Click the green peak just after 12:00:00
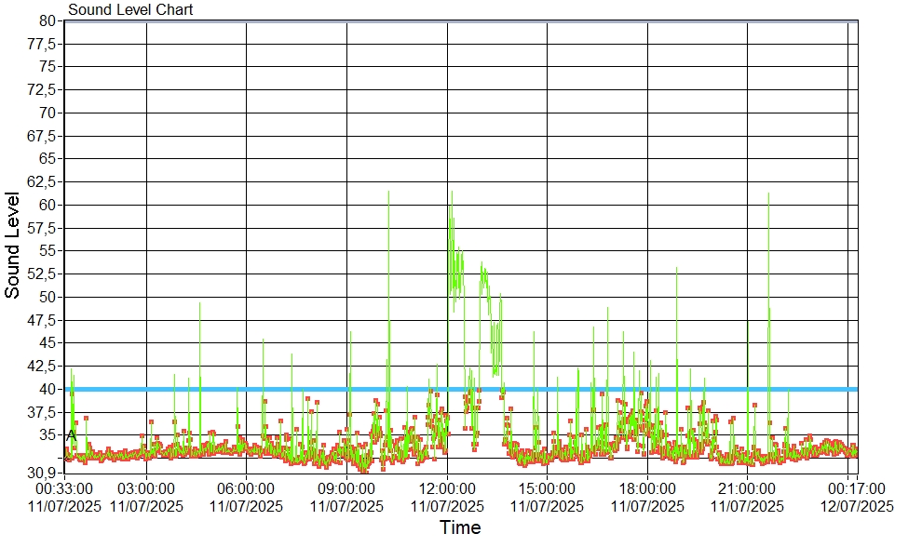The height and width of the screenshot is (547, 922). click(x=452, y=193)
